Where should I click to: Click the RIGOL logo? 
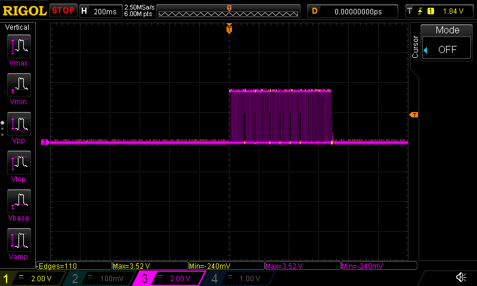24,11
